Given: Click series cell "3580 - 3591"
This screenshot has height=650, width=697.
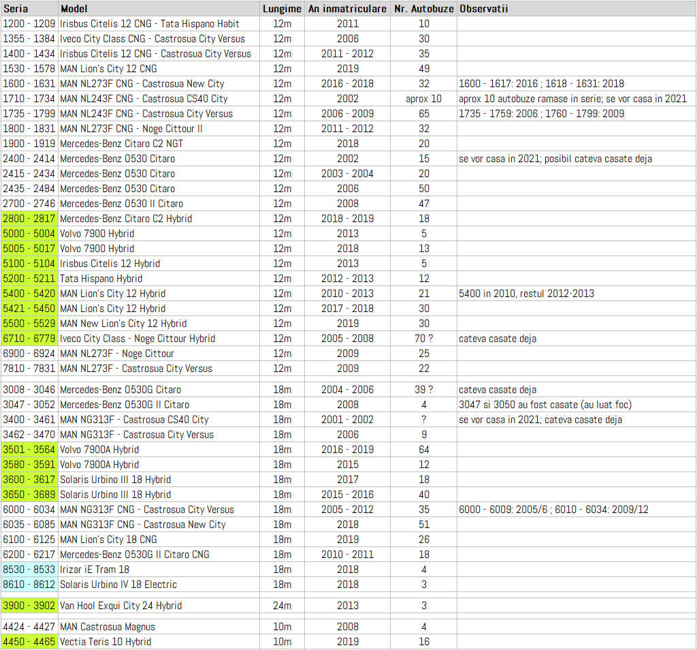Looking at the screenshot, I should point(29,465).
